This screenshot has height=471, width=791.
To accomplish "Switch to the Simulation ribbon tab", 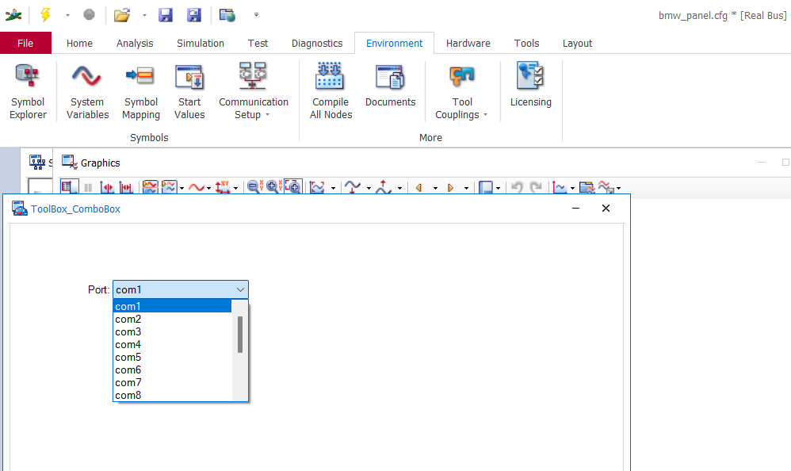I will 200,44.
